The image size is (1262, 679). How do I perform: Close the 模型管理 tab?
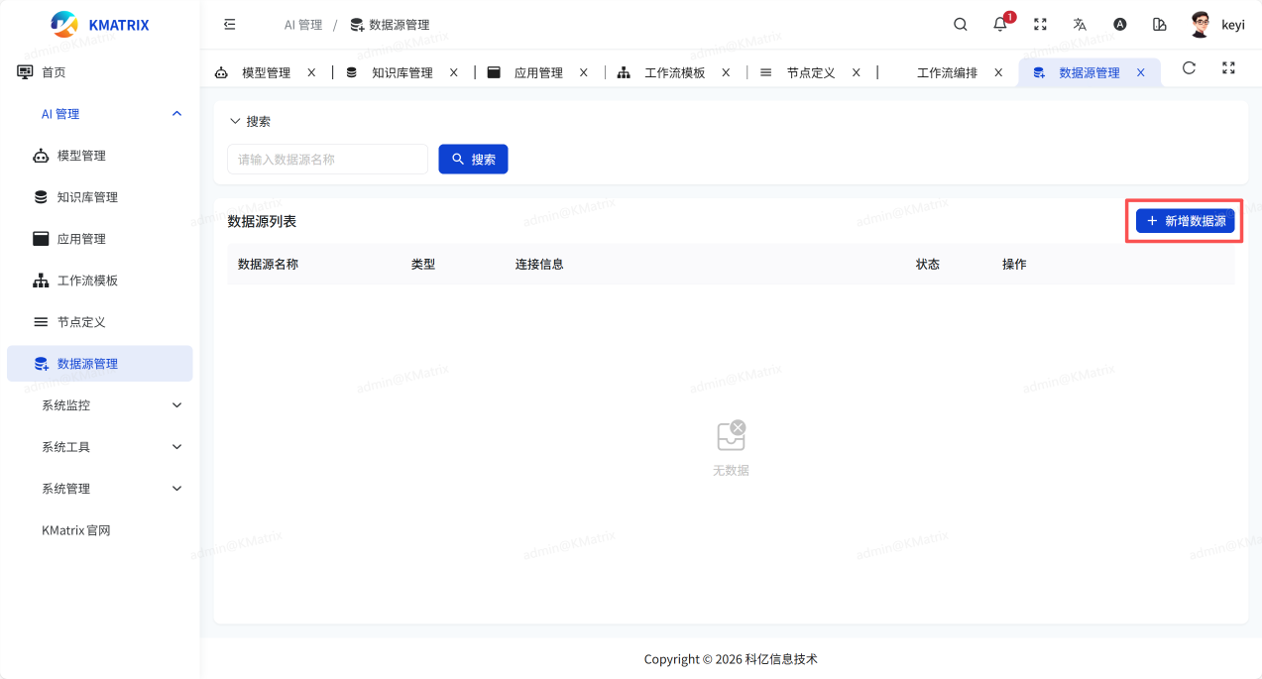pyautogui.click(x=311, y=72)
